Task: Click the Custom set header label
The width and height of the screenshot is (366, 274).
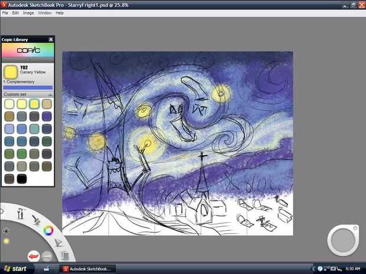Action: pos(15,94)
